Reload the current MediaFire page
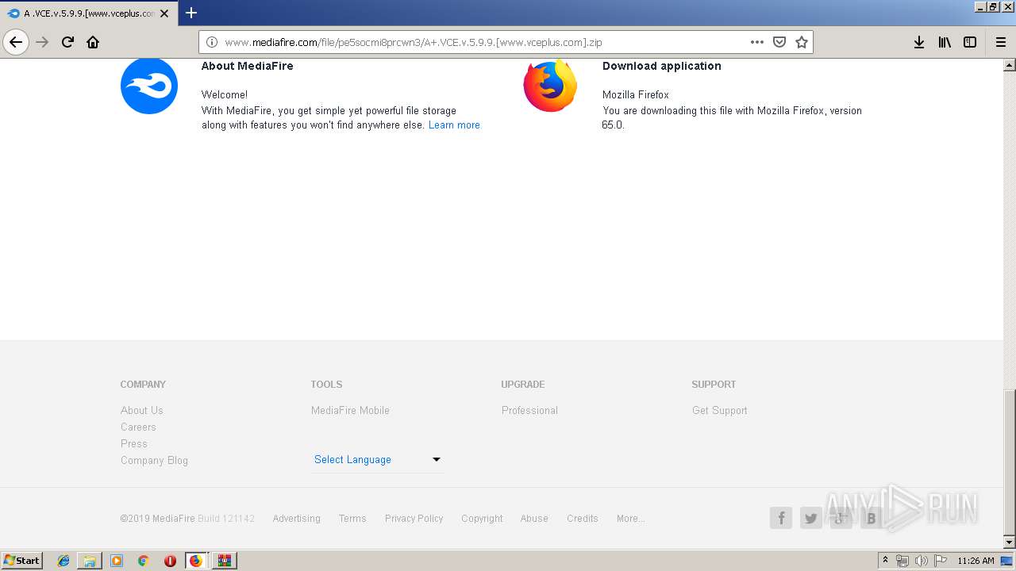Image resolution: width=1016 pixels, height=571 pixels. (x=67, y=42)
